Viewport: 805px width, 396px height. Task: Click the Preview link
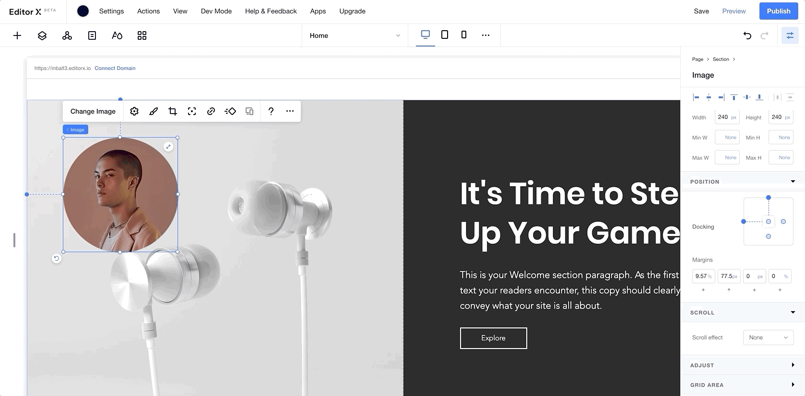(x=734, y=11)
